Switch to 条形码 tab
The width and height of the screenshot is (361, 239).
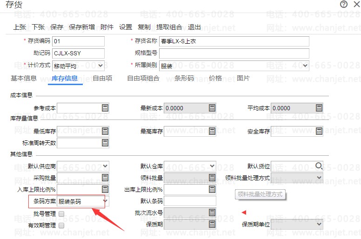(x=184, y=79)
